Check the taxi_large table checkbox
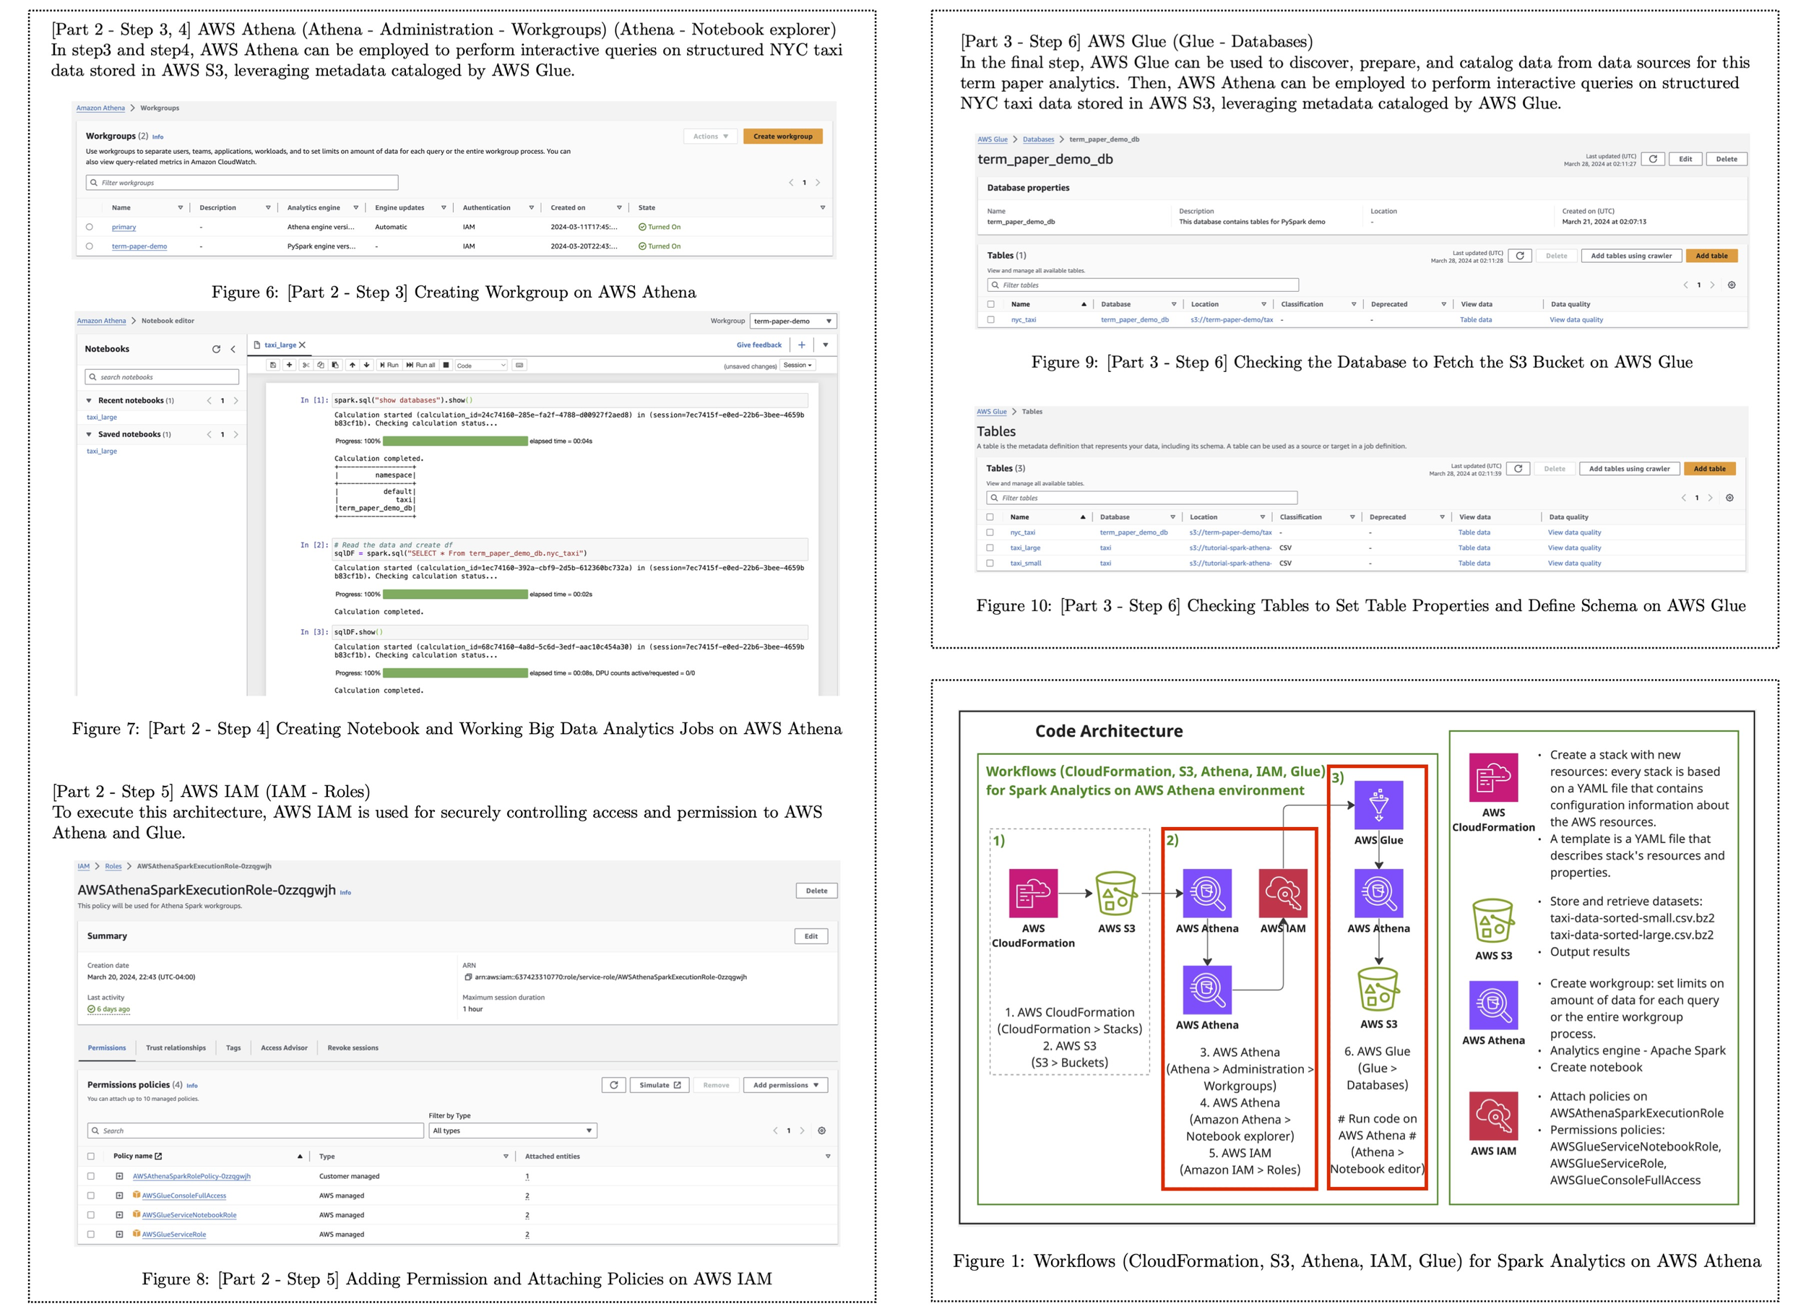The image size is (1806, 1314). 990,548
